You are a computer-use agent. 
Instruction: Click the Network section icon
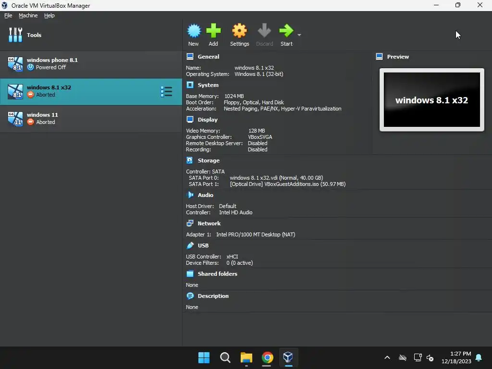click(x=190, y=223)
